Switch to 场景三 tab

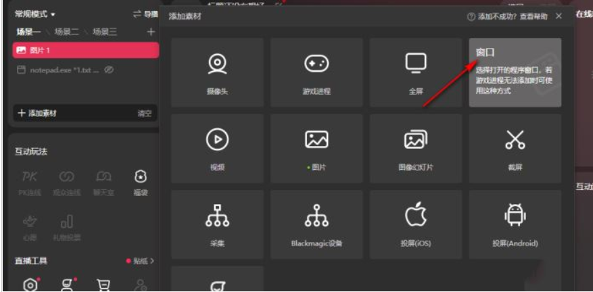[105, 32]
